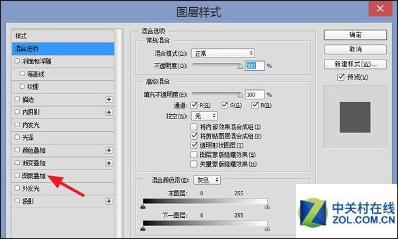Toggle 预览 preview checkbox

point(341,77)
